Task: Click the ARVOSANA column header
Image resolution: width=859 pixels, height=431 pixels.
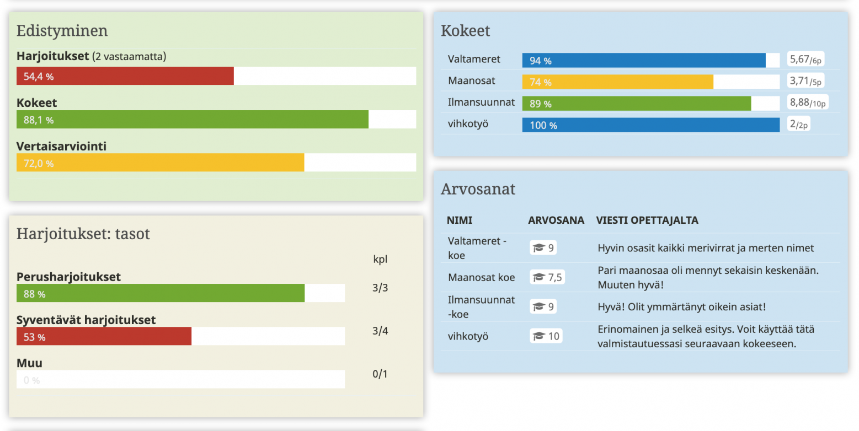Action: [556, 220]
